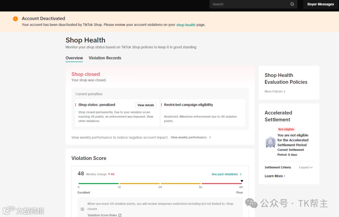Click the large 48 violation score number
339x217 pixels.
pos(81,173)
